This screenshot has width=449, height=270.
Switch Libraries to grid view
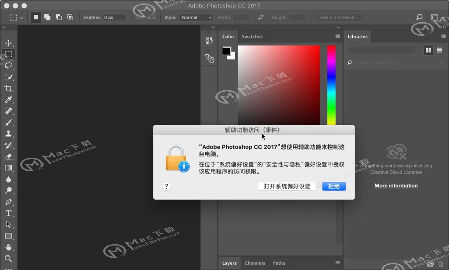pyautogui.click(x=428, y=50)
